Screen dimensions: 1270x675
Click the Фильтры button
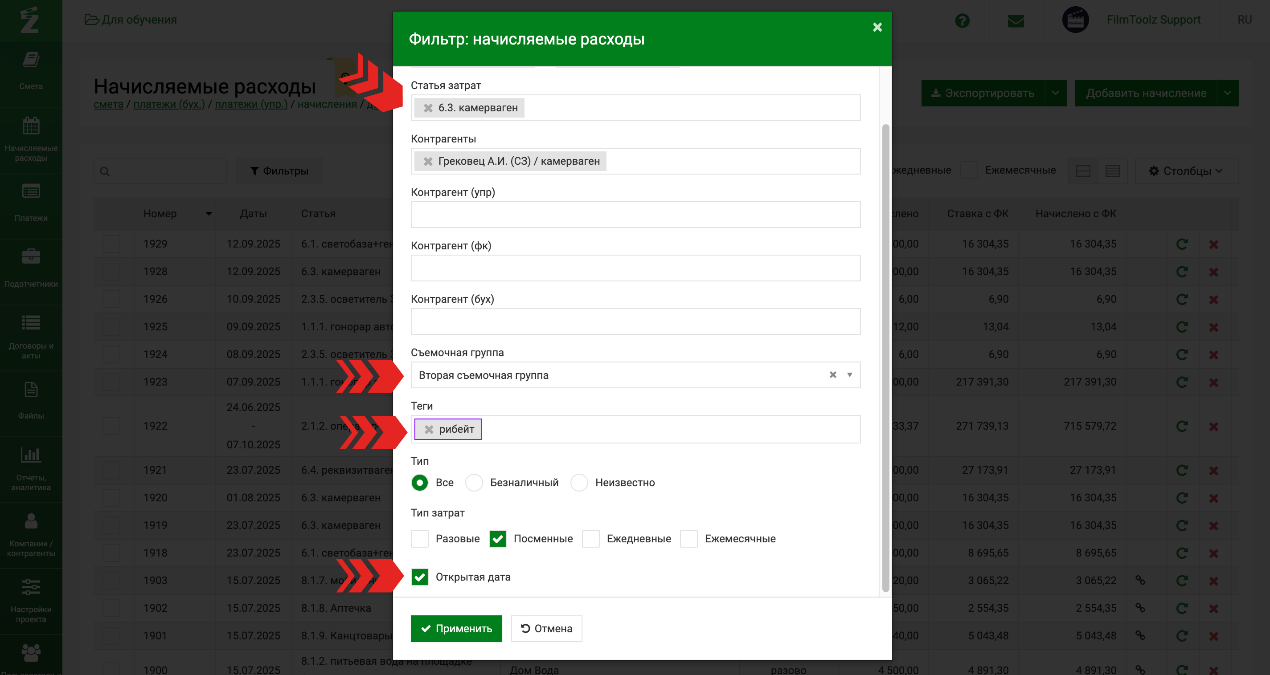click(279, 171)
